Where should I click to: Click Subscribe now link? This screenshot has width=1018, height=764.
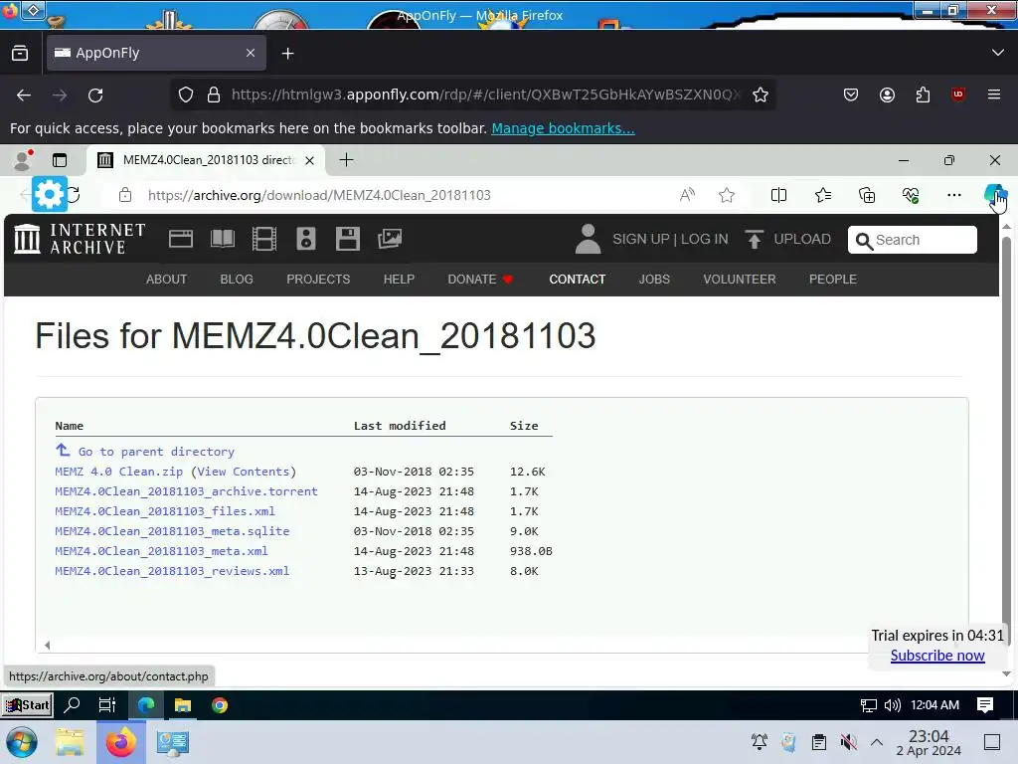(x=937, y=656)
